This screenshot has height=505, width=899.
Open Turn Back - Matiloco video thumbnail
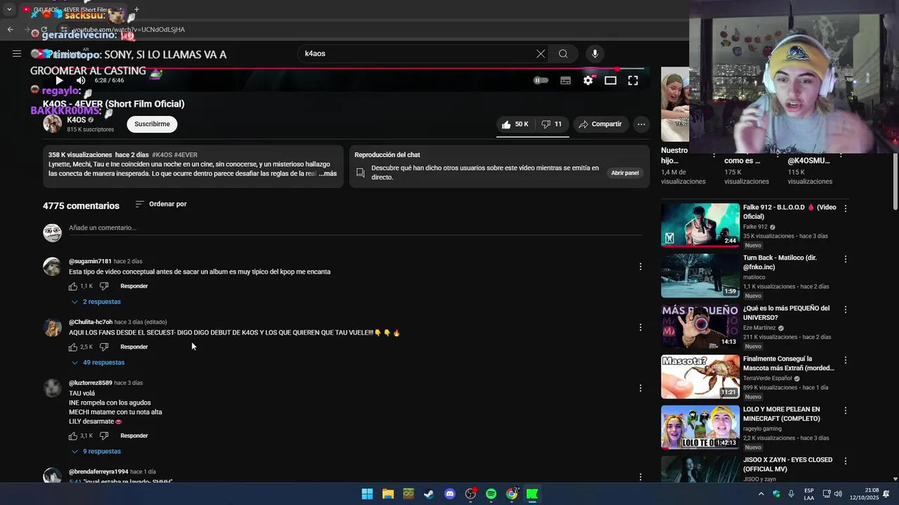[700, 276]
